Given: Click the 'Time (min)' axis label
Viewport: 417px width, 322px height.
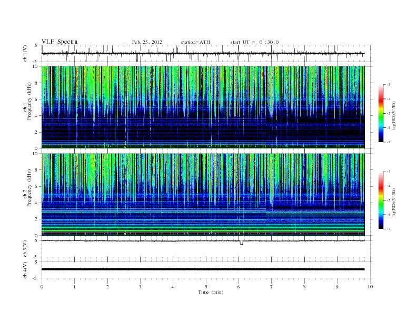Looking at the screenshot, I should click(x=211, y=292).
